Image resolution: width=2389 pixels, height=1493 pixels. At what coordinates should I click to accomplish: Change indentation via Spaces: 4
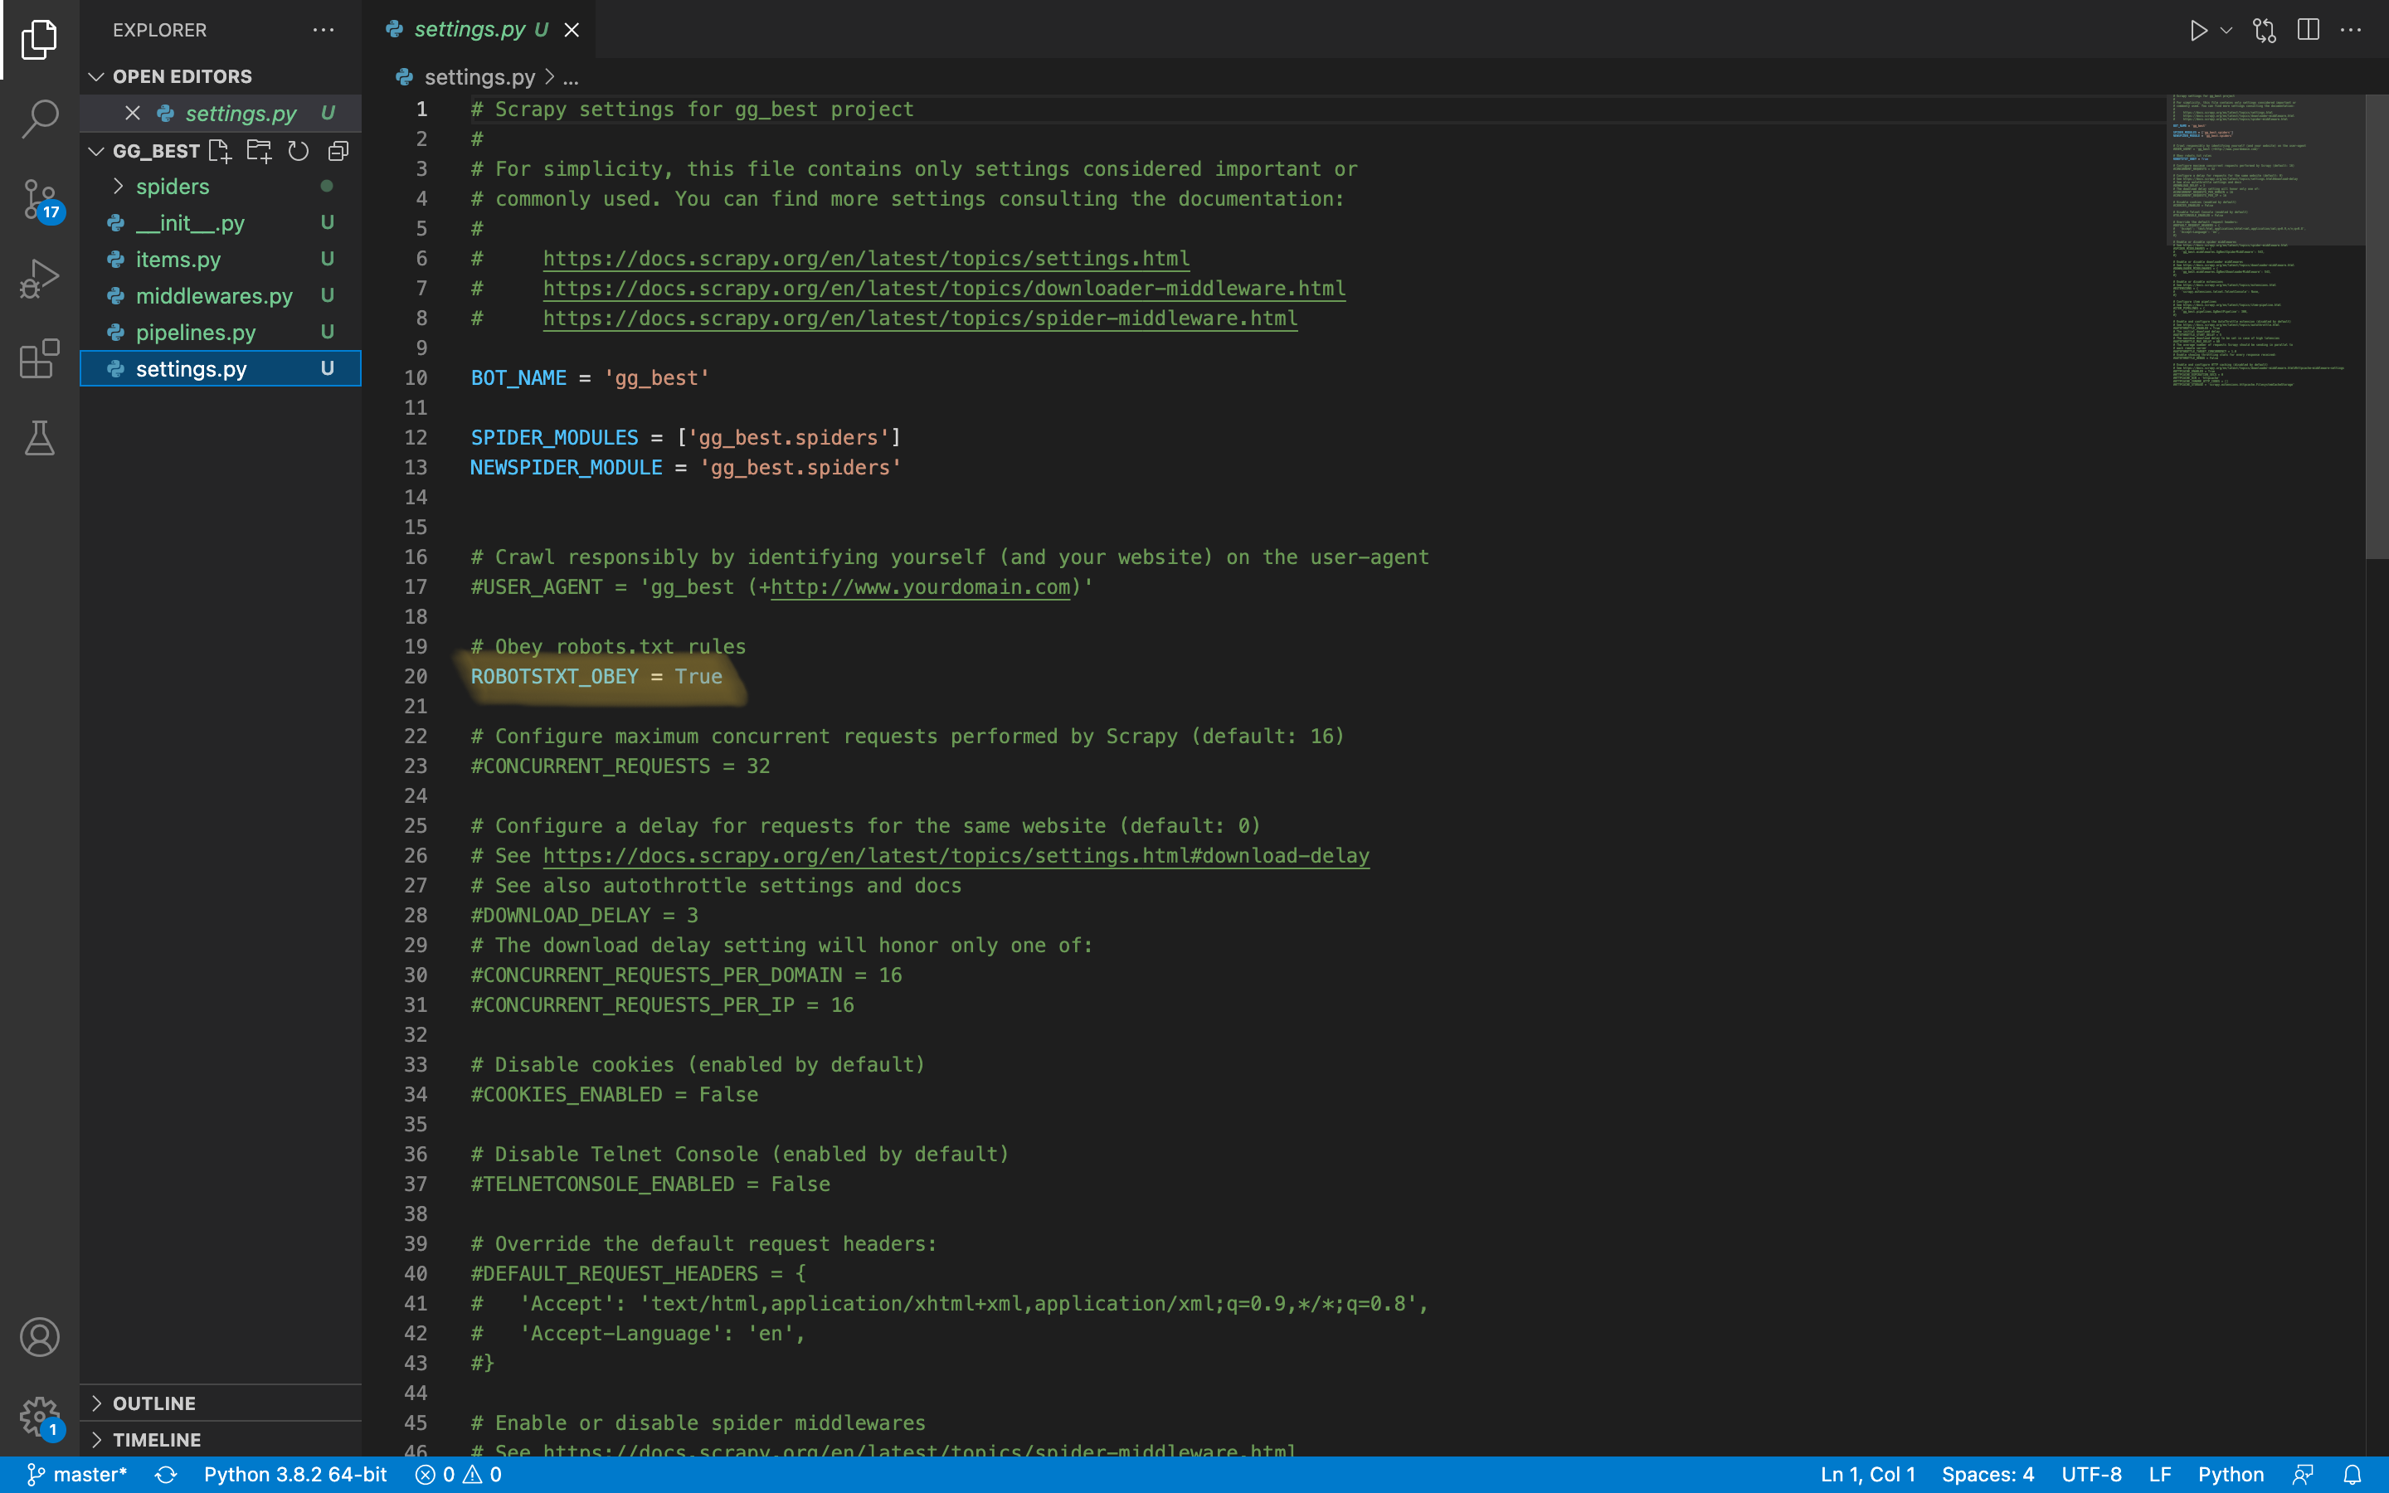(1988, 1474)
